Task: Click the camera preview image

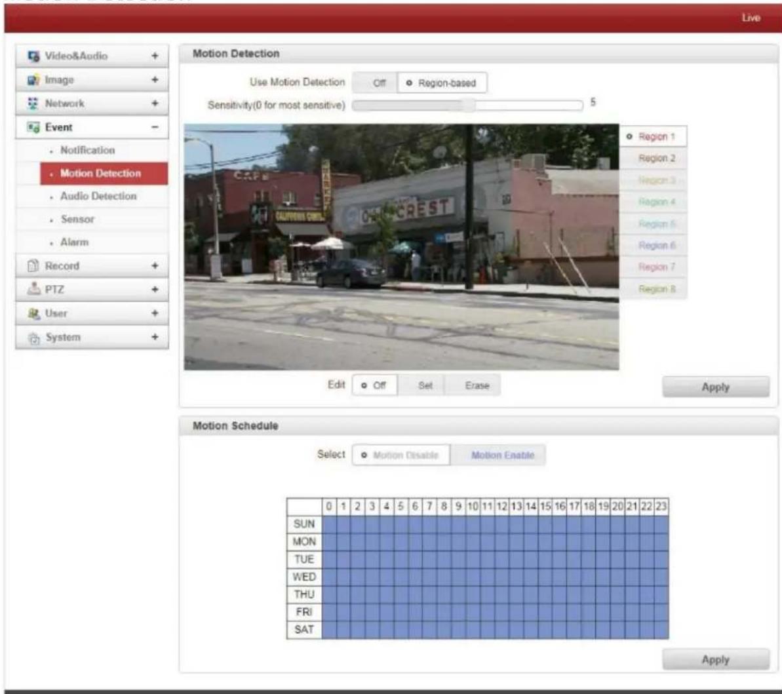Action: (x=401, y=247)
